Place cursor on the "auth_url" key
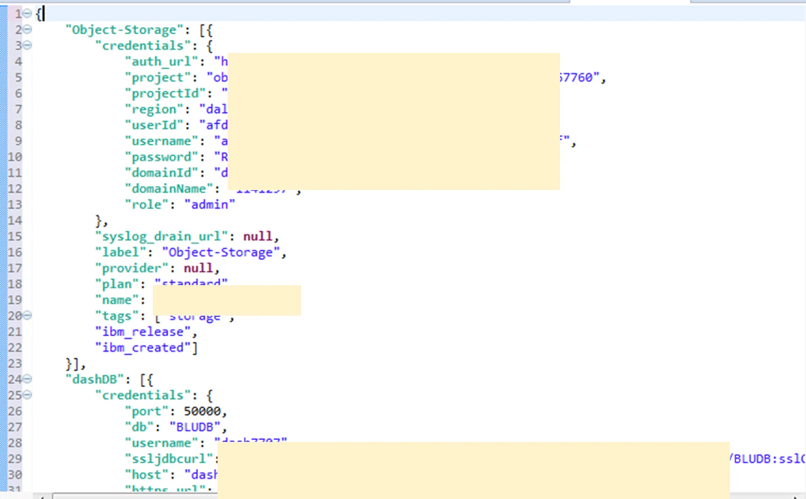This screenshot has width=806, height=499. (x=162, y=62)
